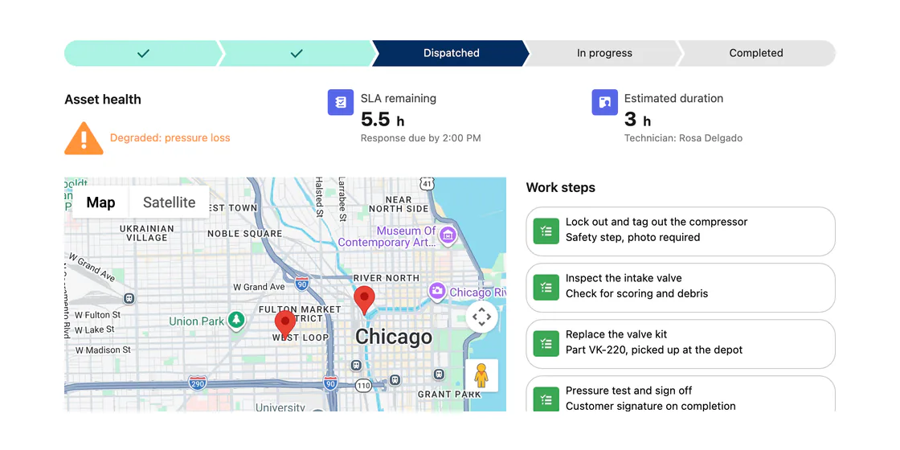Click the 'Asset health' heading
Image resolution: width=900 pixels, height=450 pixels.
tap(103, 100)
